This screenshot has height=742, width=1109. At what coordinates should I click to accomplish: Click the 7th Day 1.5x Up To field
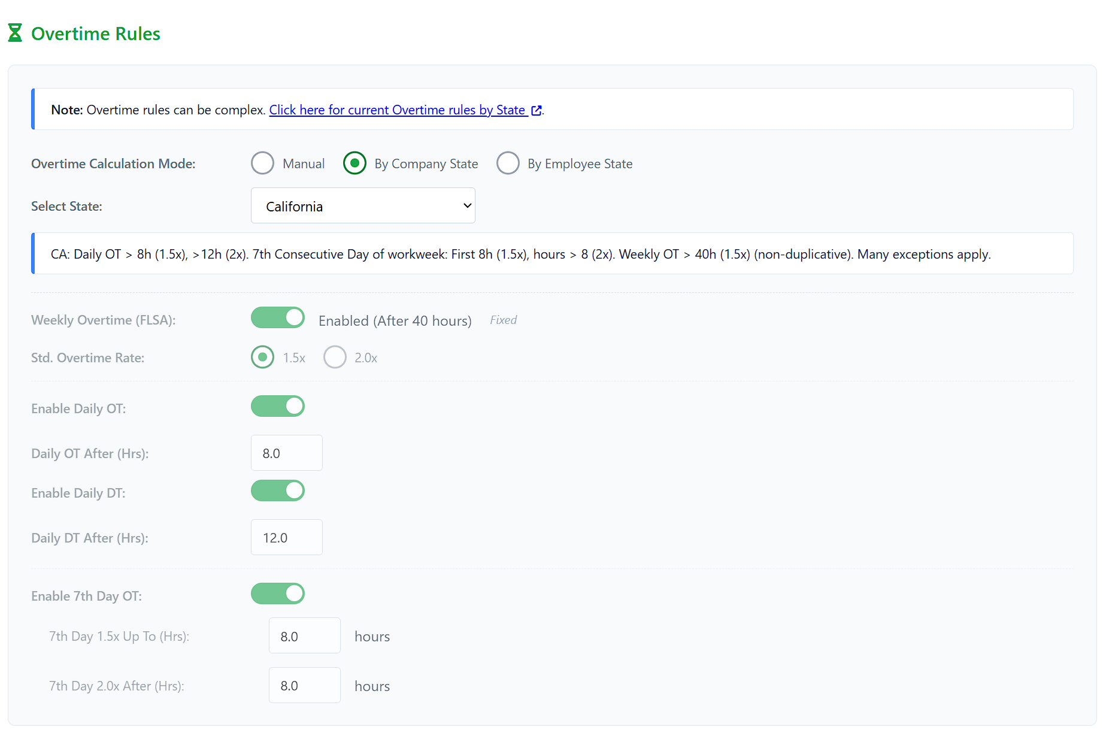[x=305, y=636]
